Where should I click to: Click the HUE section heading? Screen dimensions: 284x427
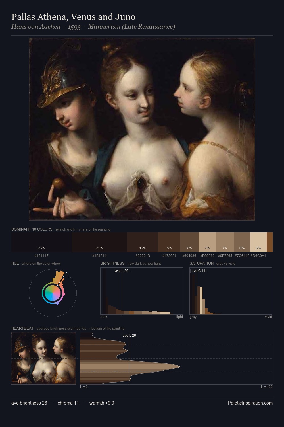point(15,263)
